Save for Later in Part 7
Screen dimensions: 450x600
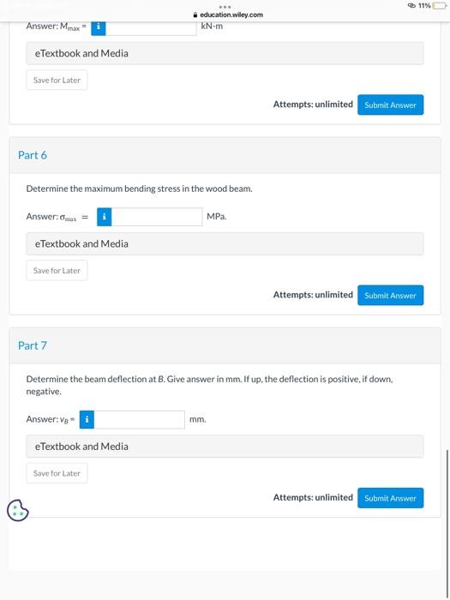point(57,473)
